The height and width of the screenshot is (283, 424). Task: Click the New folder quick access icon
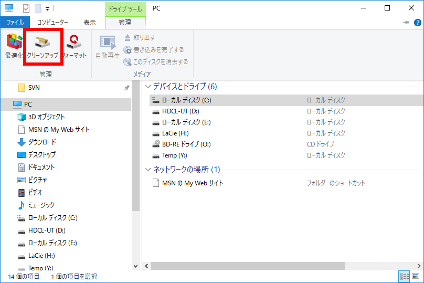pos(38,8)
